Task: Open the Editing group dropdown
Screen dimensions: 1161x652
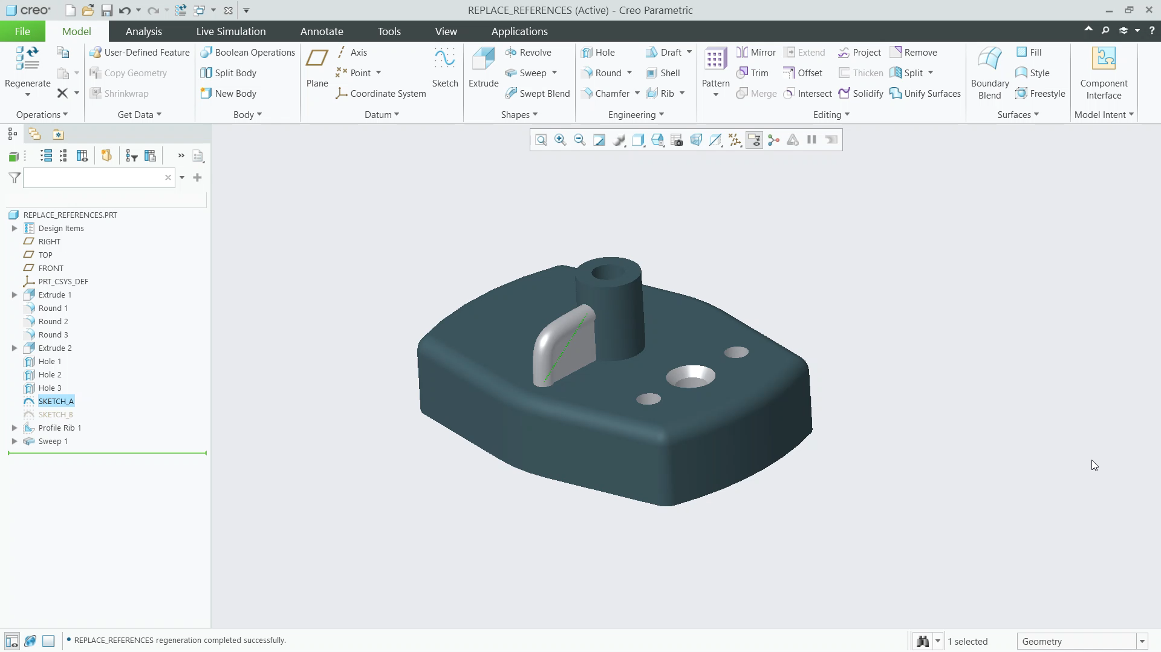Action: (831, 115)
